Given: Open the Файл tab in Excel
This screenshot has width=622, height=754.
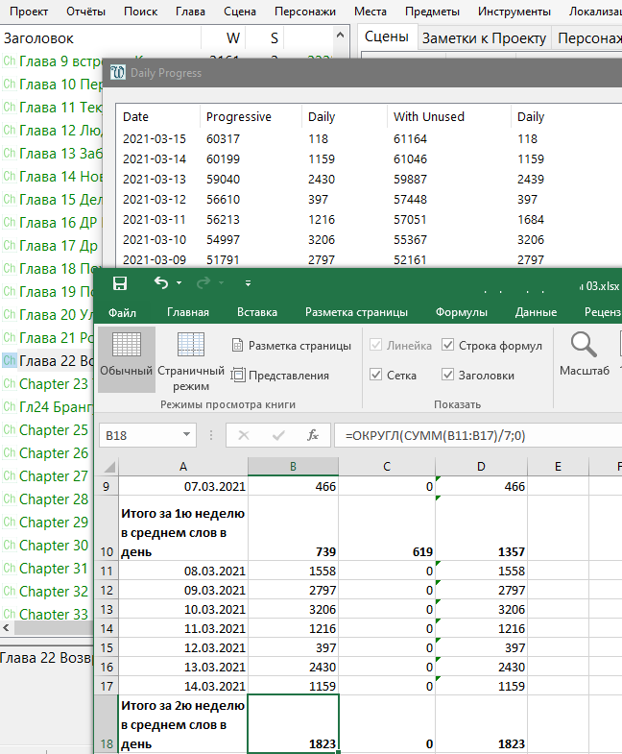Looking at the screenshot, I should [x=122, y=312].
